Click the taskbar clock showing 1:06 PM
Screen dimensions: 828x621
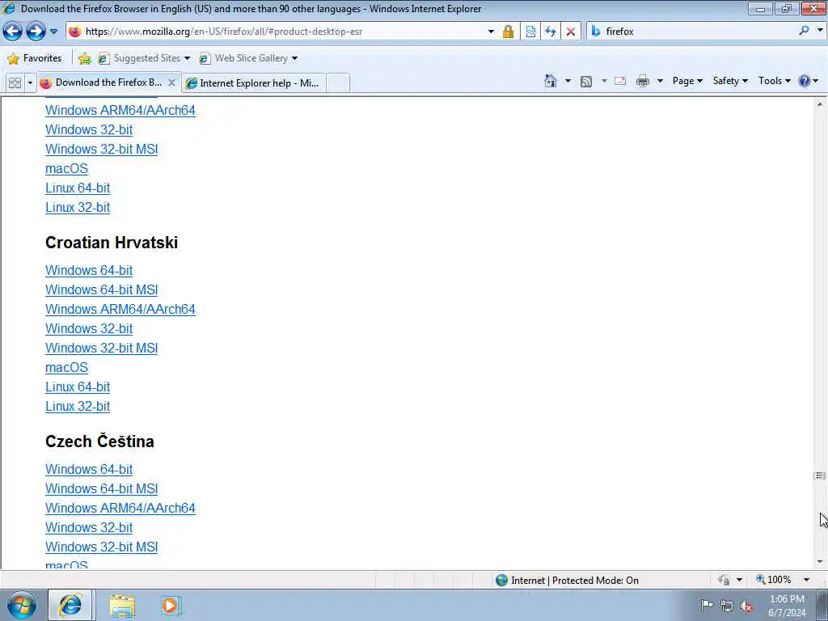[787, 606]
